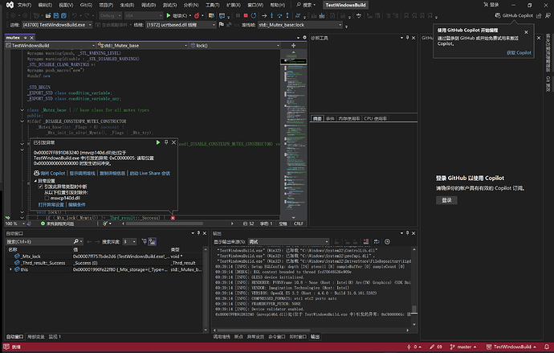Click the Autos window search field
This screenshot has height=353, width=554.
point(36,241)
